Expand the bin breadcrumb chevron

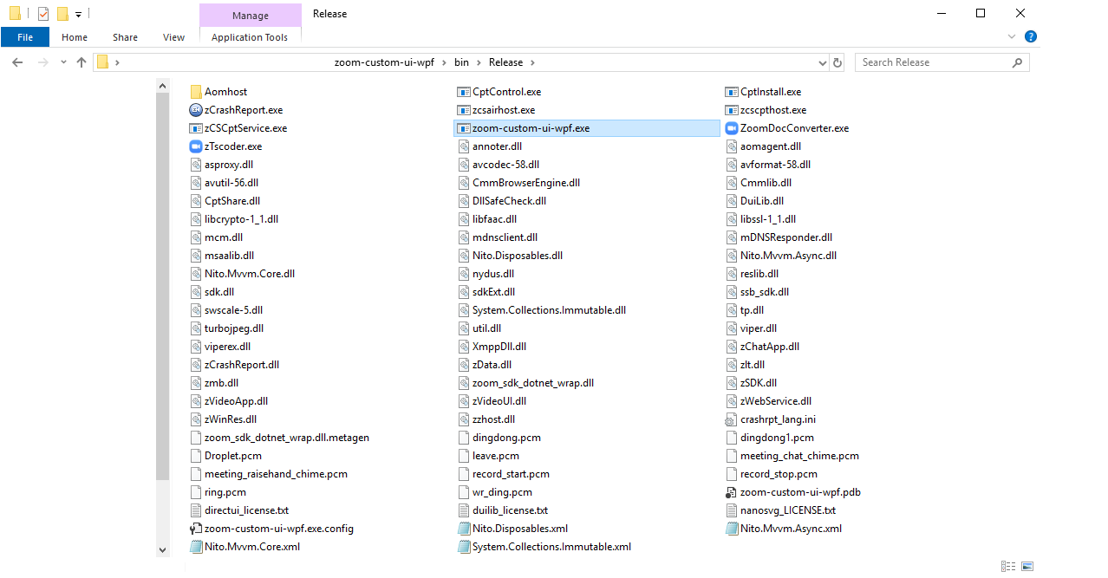(479, 62)
